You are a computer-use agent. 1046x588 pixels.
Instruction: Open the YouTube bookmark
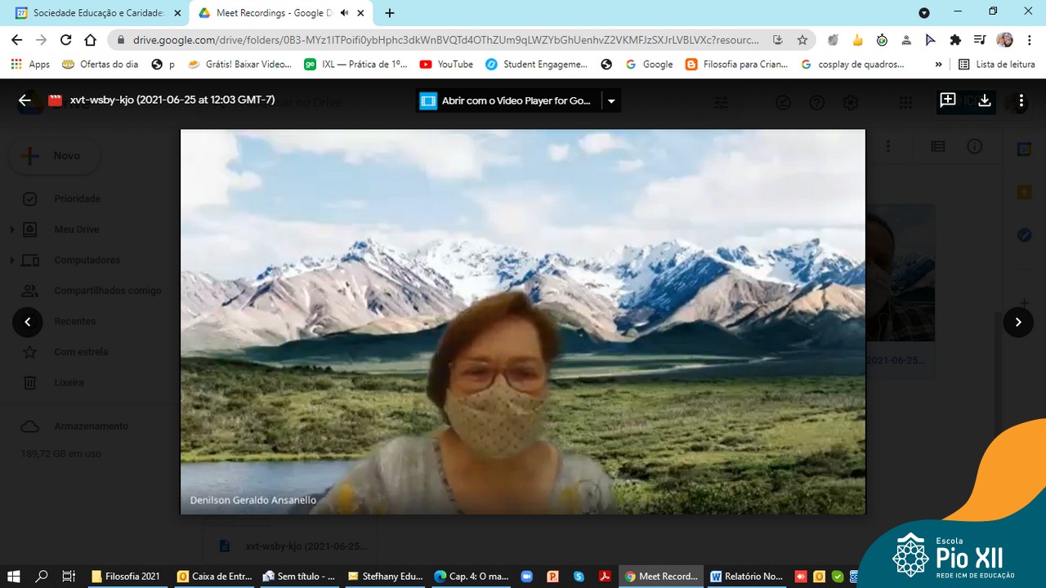tap(446, 65)
